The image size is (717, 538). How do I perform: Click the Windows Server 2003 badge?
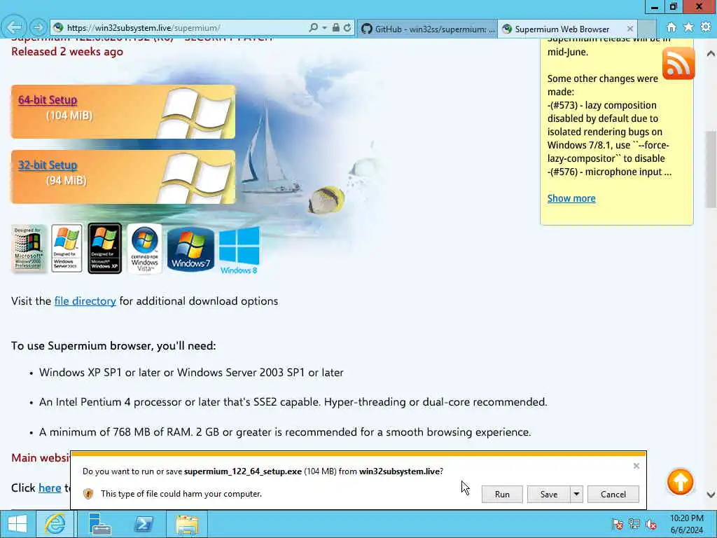pos(67,249)
